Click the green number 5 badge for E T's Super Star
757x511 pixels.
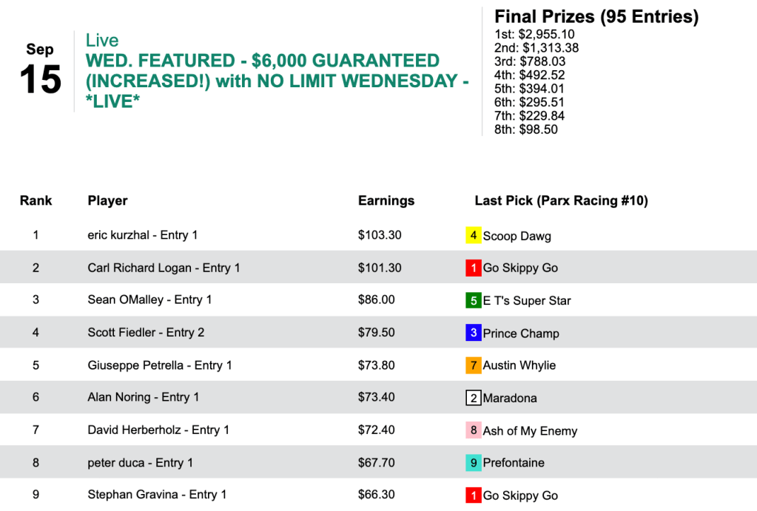coord(474,301)
